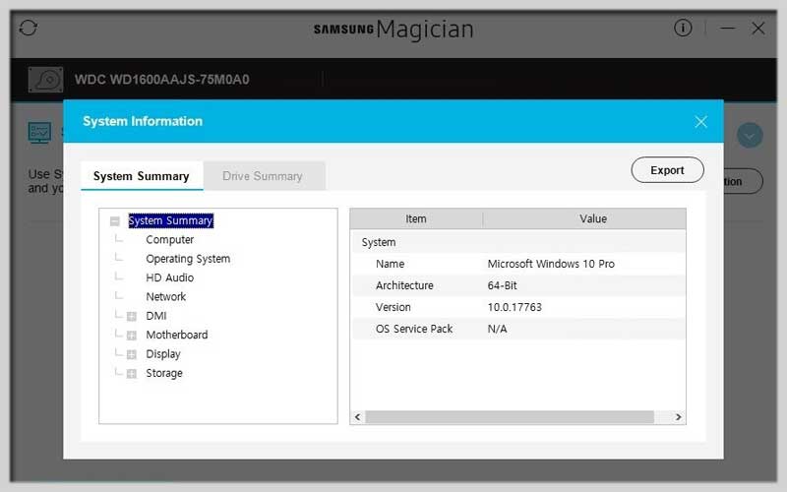Select HD Audio in the tree

169,277
